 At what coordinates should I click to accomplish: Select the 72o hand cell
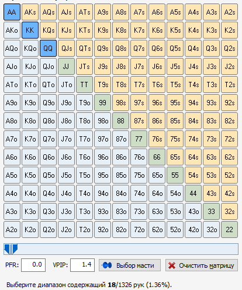(139, 230)
